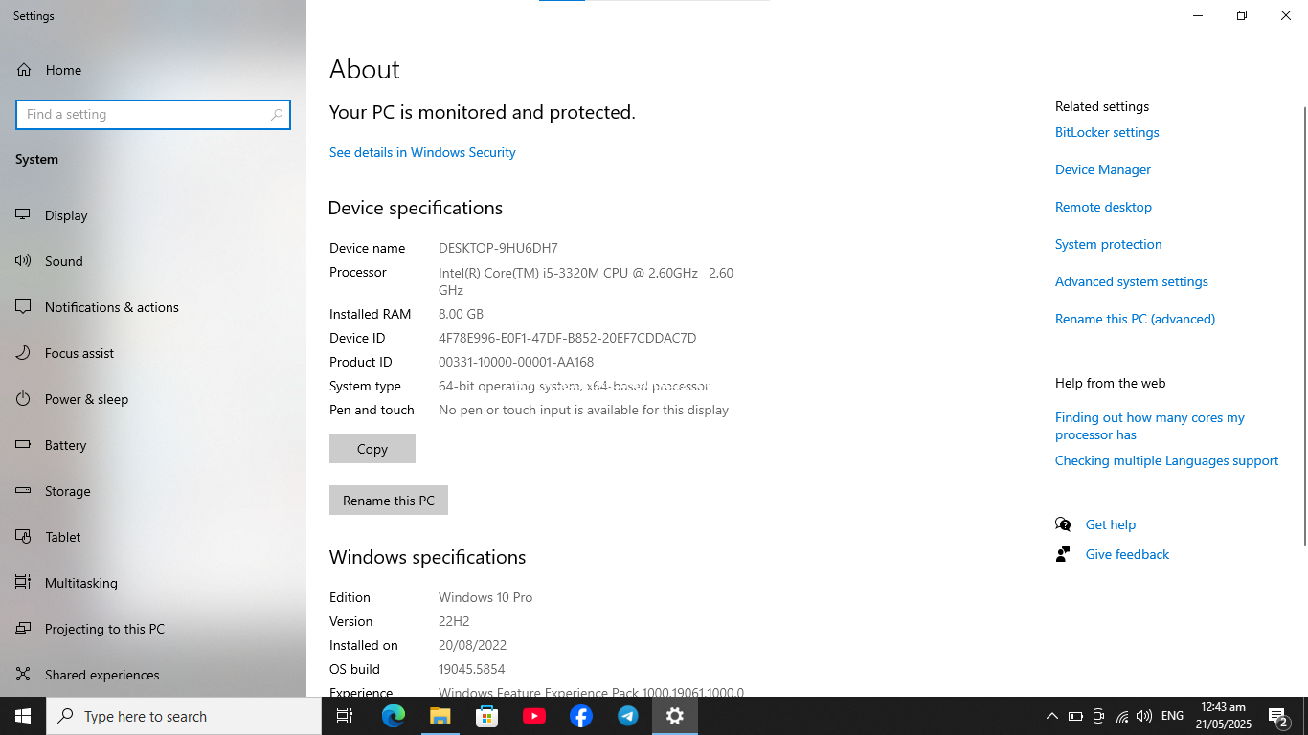Select Installed RAM value 8.00 GB
Screen dimensions: 1308x735
tap(461, 314)
